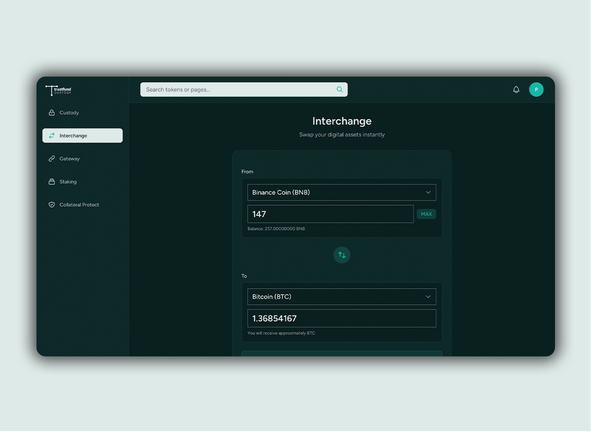Image resolution: width=591 pixels, height=433 pixels.
Task: Click the To amount field showing 1.36854167
Action: [342, 318]
